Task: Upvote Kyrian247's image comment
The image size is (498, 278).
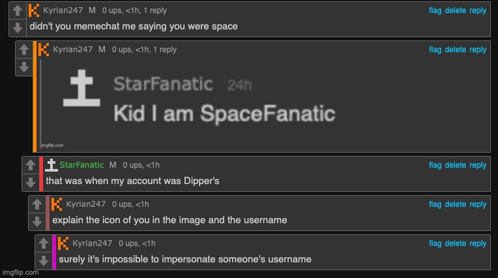Action: [23, 50]
